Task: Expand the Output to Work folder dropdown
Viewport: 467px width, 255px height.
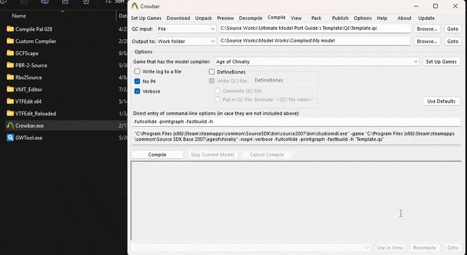Action: tap(186, 41)
